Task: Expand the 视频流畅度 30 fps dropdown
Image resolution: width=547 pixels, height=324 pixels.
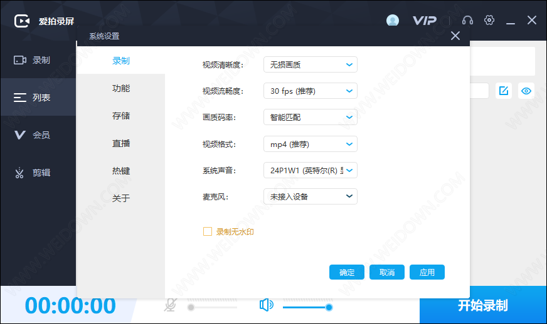Action: click(310, 91)
